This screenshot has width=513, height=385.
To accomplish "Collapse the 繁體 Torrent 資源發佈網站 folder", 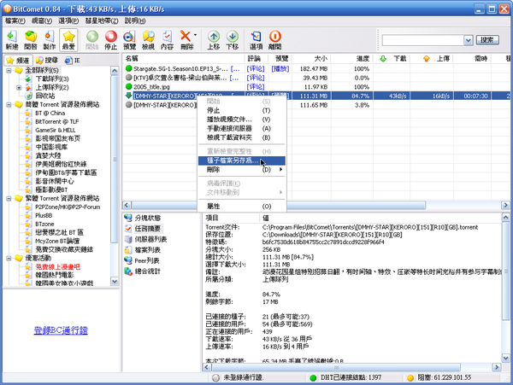I will 9,198.
